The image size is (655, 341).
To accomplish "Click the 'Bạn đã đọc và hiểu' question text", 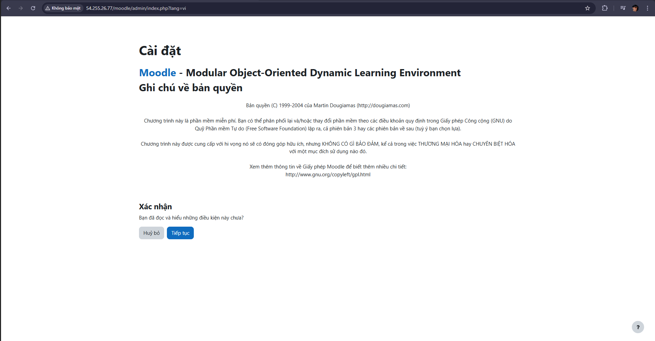I will point(191,218).
